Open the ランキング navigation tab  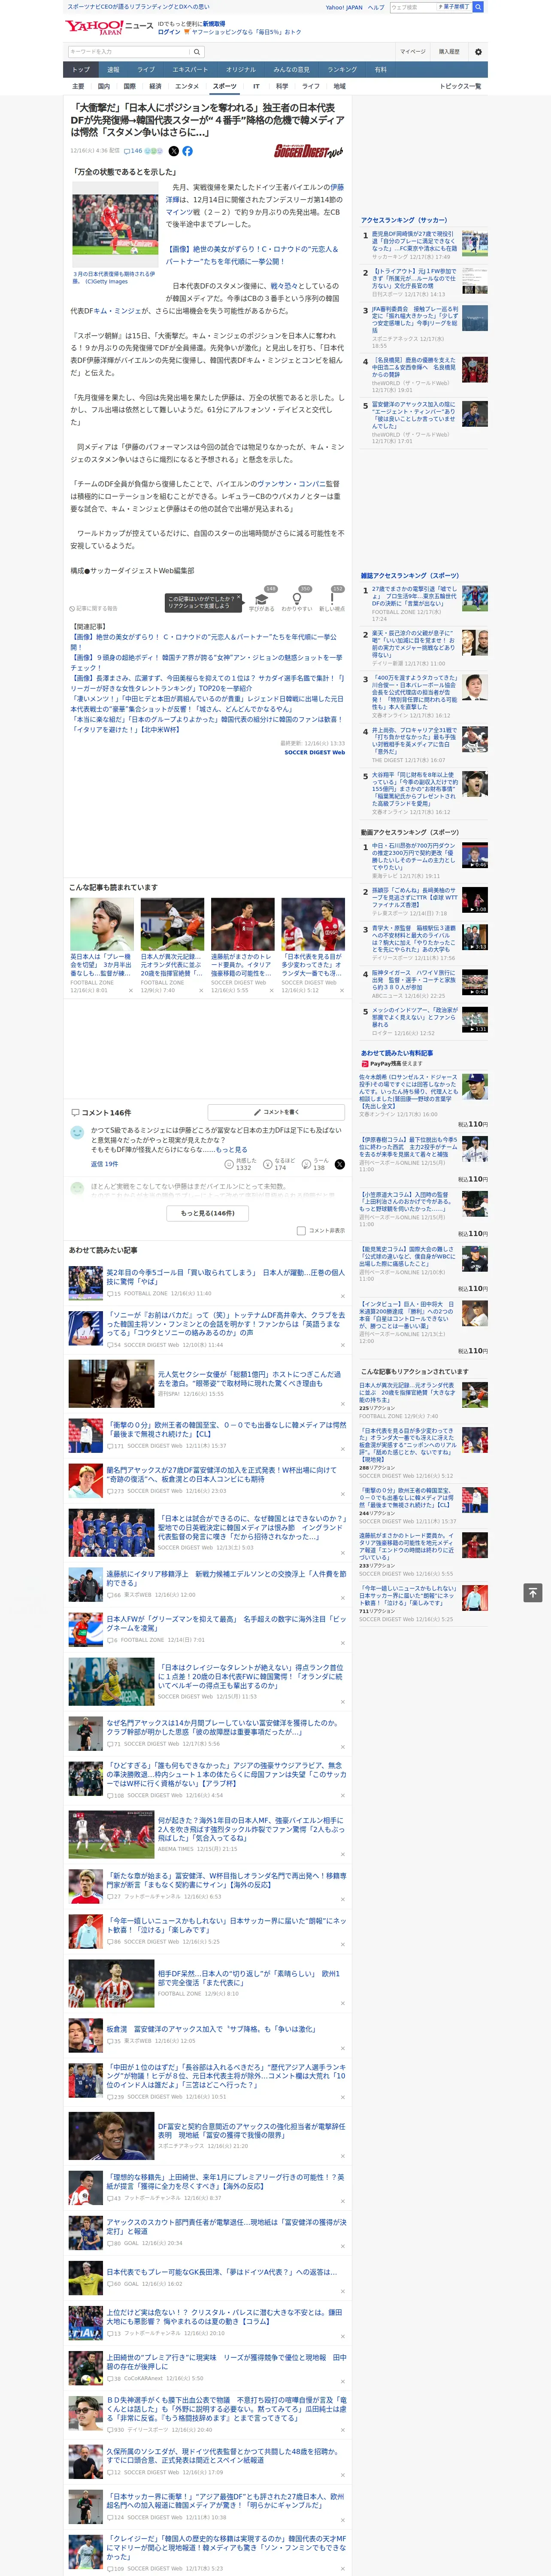pos(342,70)
